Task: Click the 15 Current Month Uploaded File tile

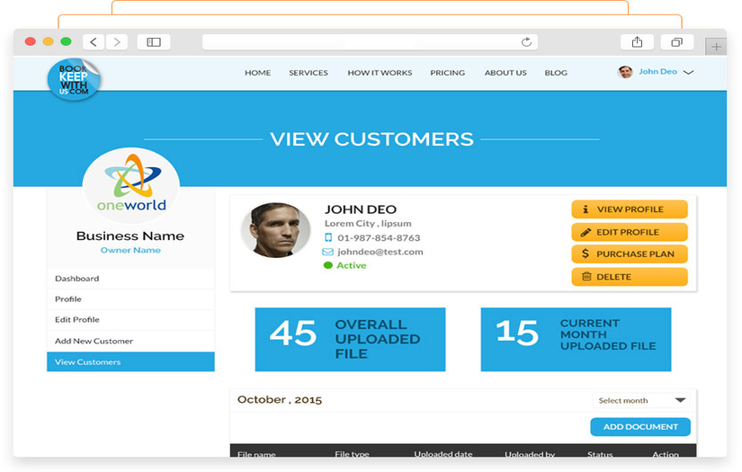Action: 576,339
